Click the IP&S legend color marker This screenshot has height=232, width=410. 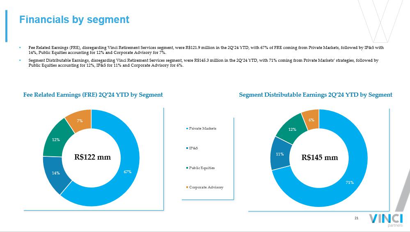click(187, 148)
